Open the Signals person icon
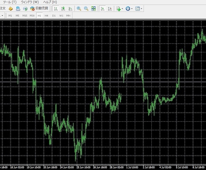Image resolution: width=206 pixels, height=170 pixels. tap(18, 8)
